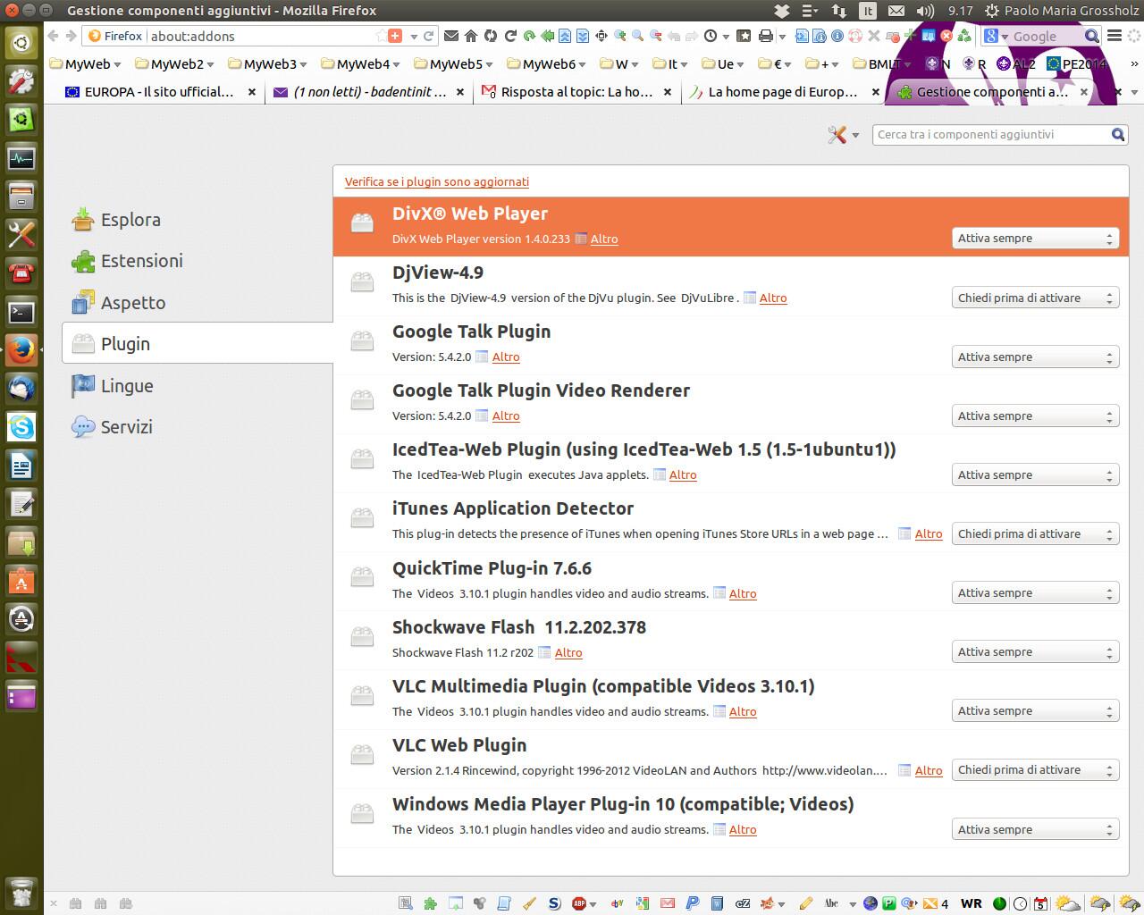Click Altro link for Shockwave Flash
The image size is (1144, 915).
(x=568, y=652)
